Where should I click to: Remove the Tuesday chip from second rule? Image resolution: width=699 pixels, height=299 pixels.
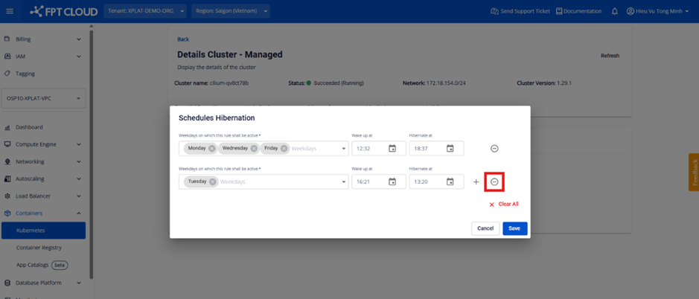point(213,181)
